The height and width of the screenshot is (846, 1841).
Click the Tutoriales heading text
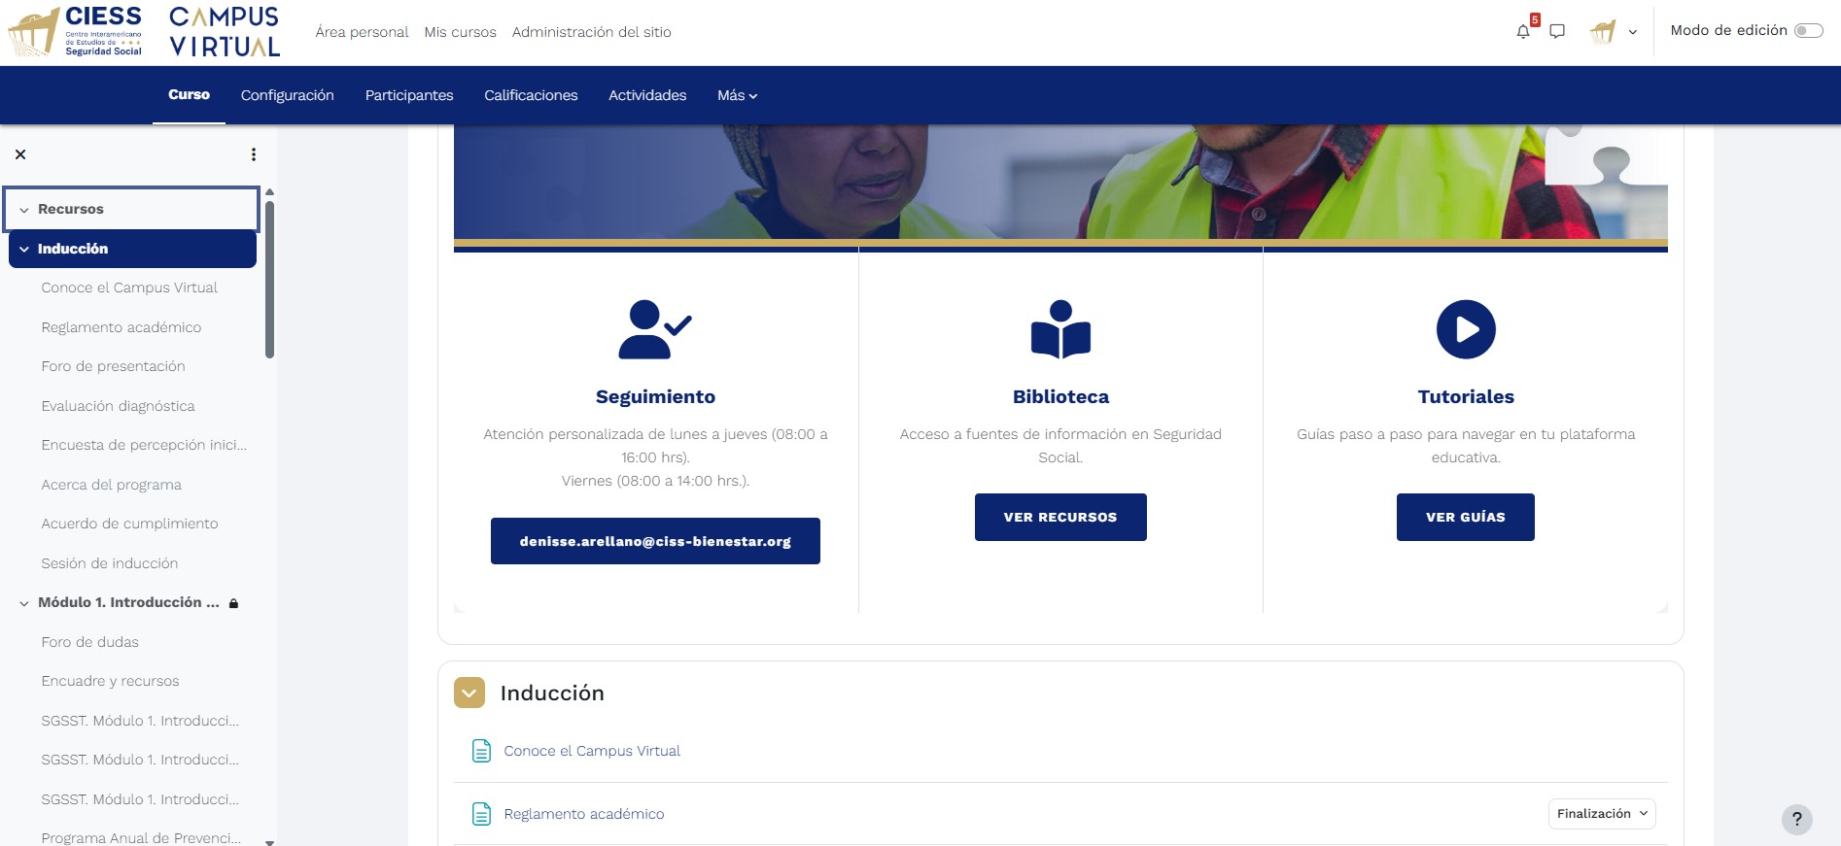click(1466, 396)
